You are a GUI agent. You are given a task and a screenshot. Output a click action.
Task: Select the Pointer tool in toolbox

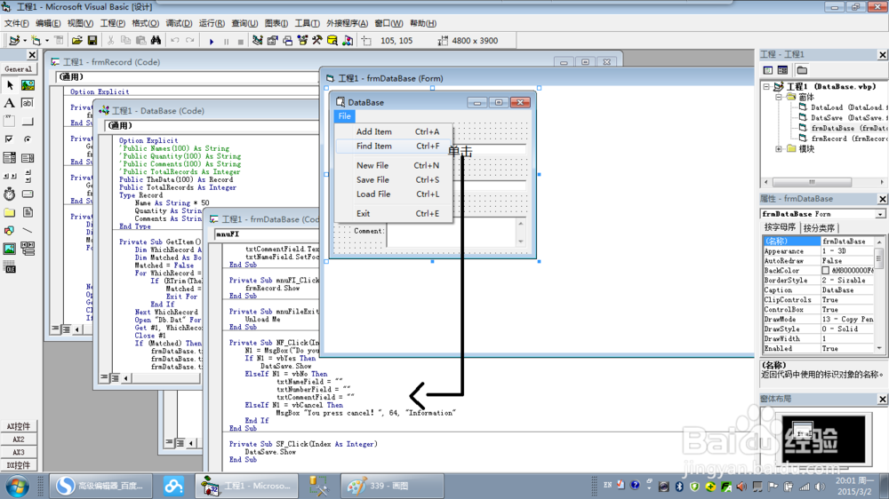click(10, 85)
